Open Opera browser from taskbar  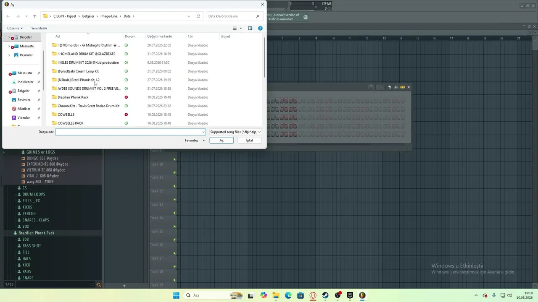pyautogui.click(x=313, y=295)
